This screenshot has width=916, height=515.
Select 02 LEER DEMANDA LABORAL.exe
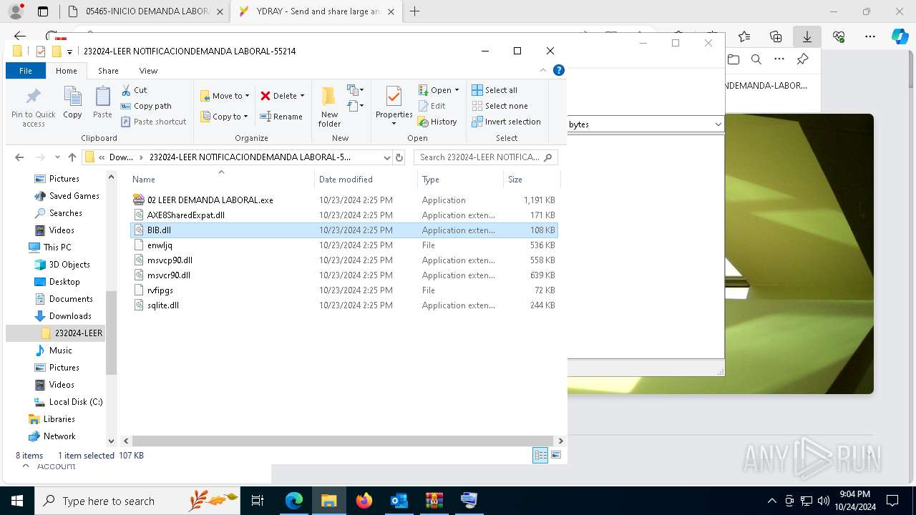click(x=210, y=200)
